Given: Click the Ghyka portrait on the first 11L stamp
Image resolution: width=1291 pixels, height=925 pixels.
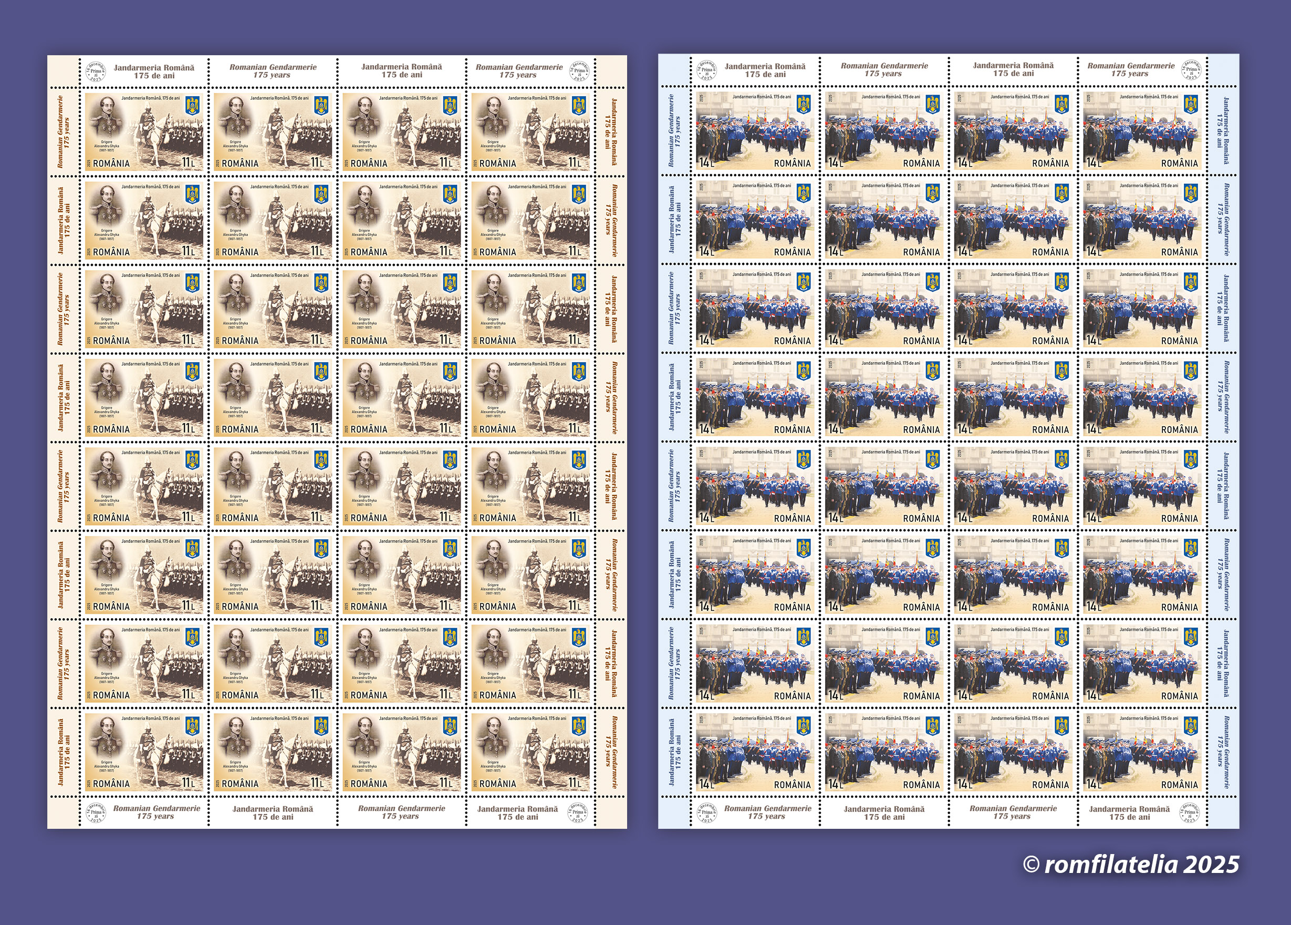Looking at the screenshot, I should click(x=107, y=117).
